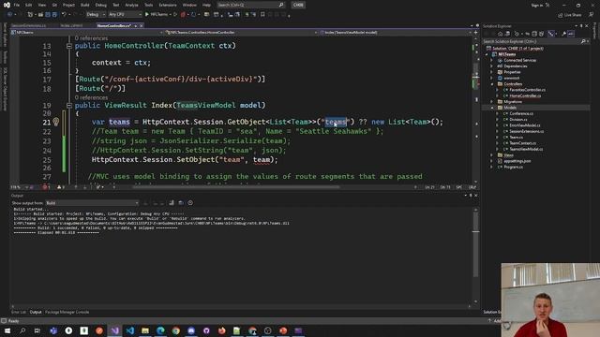The image size is (600, 337).
Task: Click the Clear All icon in Output panel
Action: (172, 203)
